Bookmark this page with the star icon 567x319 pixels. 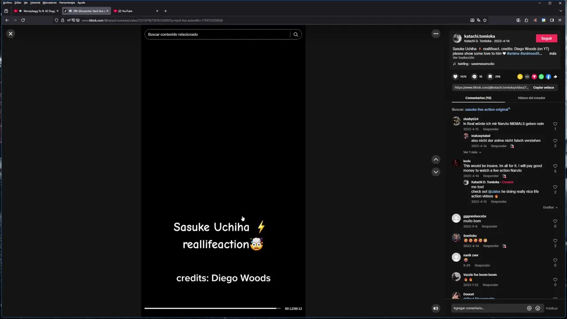[485, 20]
